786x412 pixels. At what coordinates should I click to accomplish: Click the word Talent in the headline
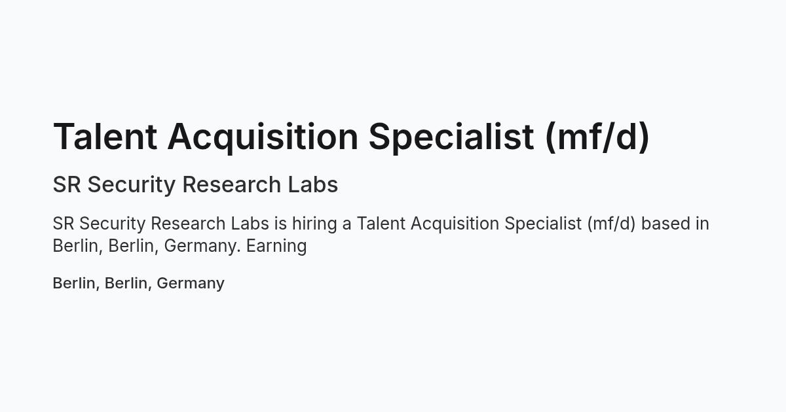click(105, 137)
